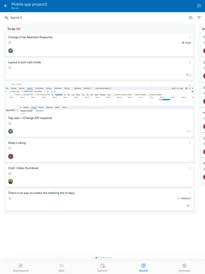205x274 pixels.
Task: Click story type icon on Layout in pot-rate card
Action: coord(10,68)
